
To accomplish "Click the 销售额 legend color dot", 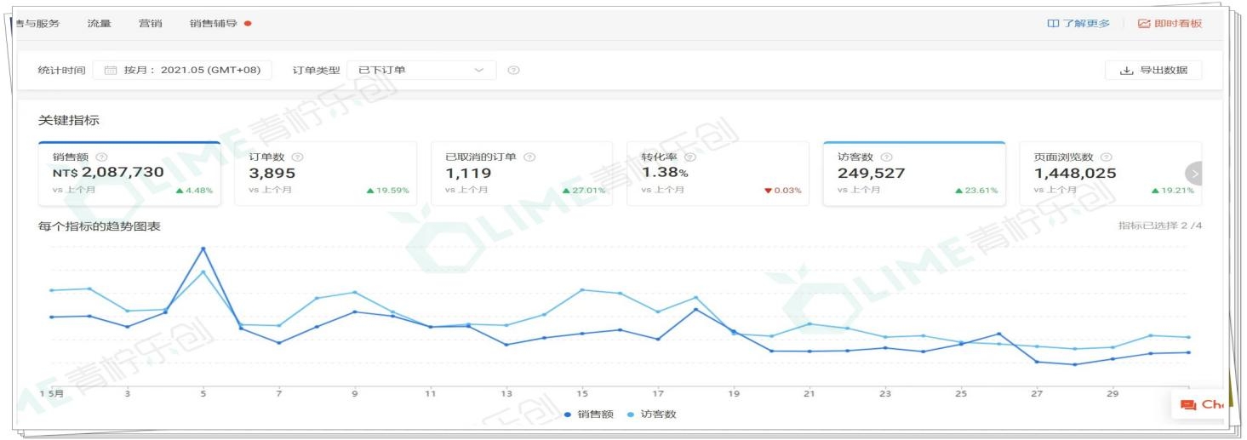I will point(569,414).
